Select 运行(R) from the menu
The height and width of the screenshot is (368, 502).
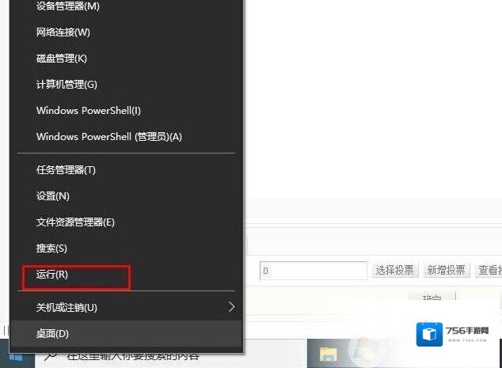point(126,275)
